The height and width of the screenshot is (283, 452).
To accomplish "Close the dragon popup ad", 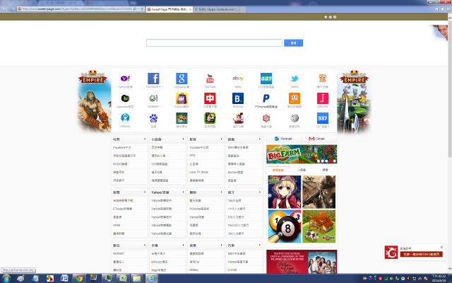I will pos(441,247).
